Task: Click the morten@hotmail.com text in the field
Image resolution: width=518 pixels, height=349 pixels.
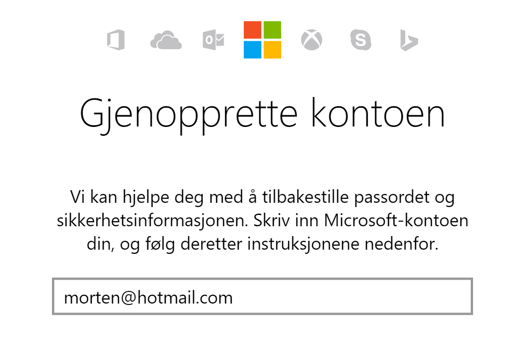Action: point(148,297)
